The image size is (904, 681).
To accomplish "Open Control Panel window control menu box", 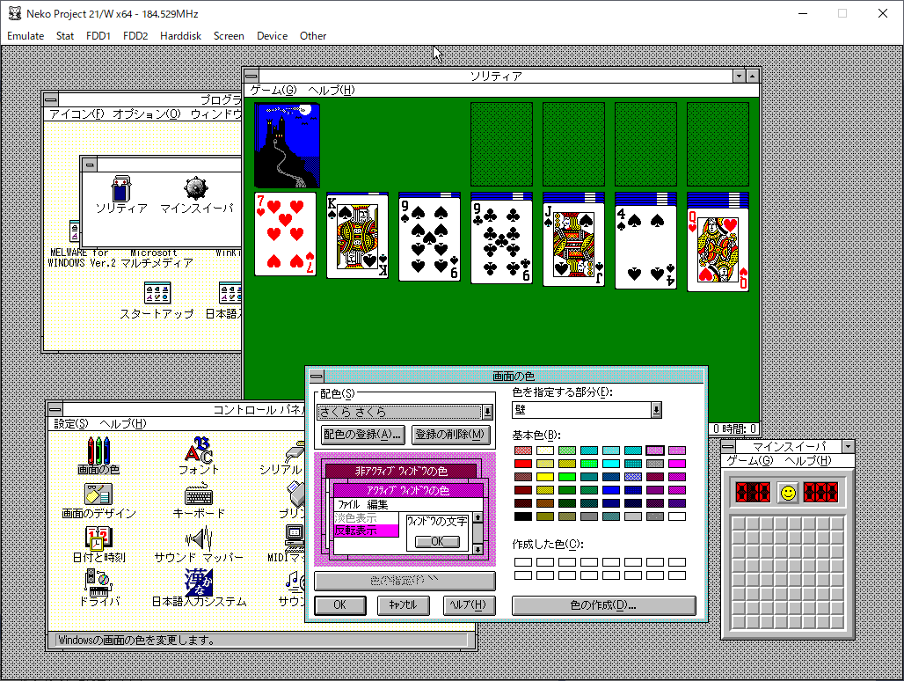I will (x=55, y=409).
